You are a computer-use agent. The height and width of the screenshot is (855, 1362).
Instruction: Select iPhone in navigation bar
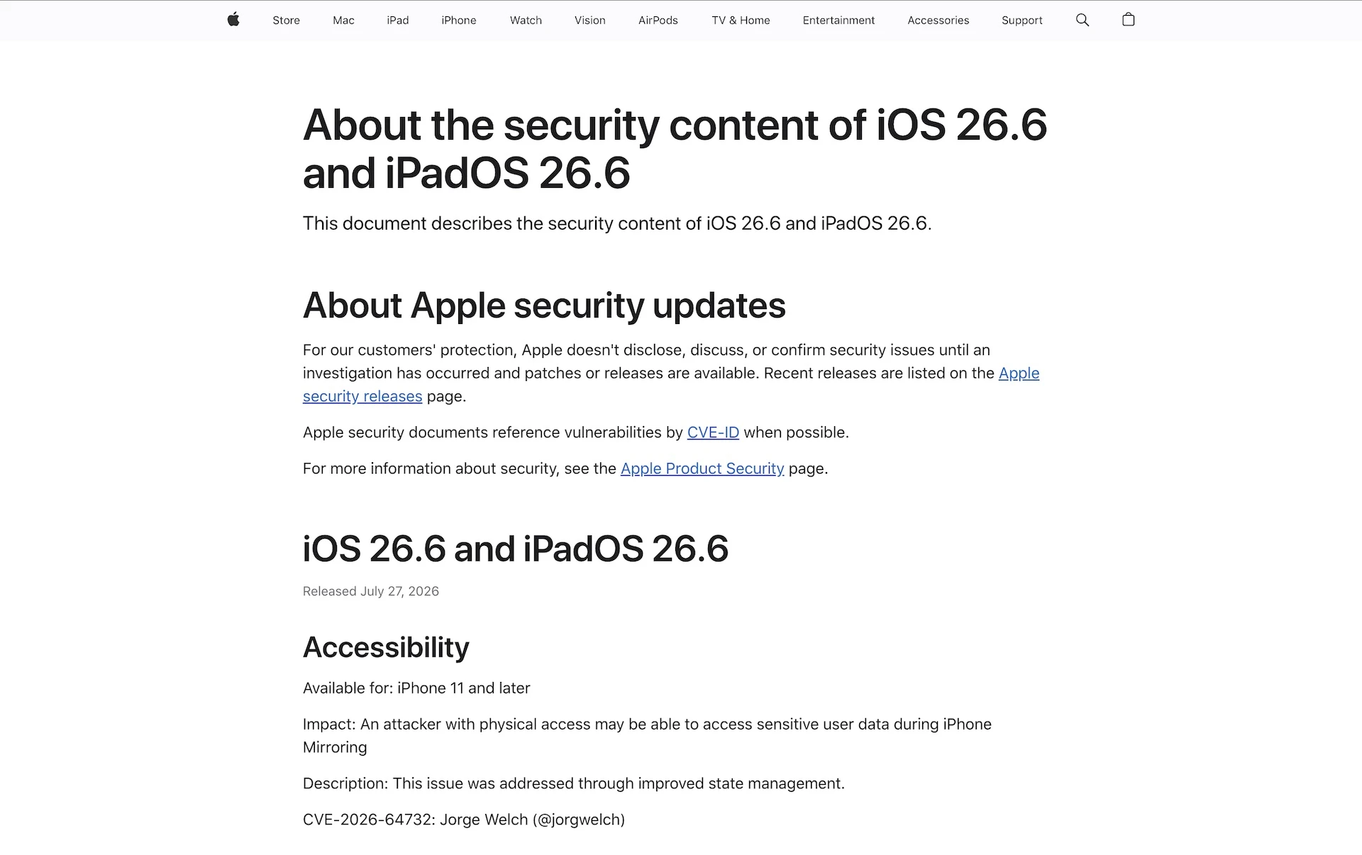click(459, 21)
